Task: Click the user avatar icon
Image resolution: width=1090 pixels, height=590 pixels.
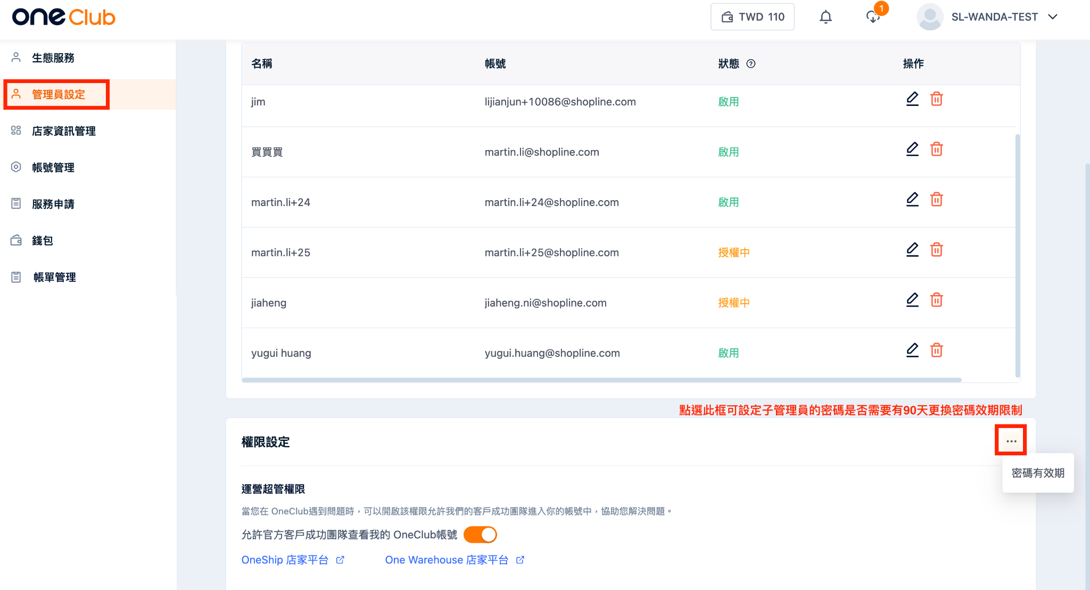Action: [x=930, y=17]
